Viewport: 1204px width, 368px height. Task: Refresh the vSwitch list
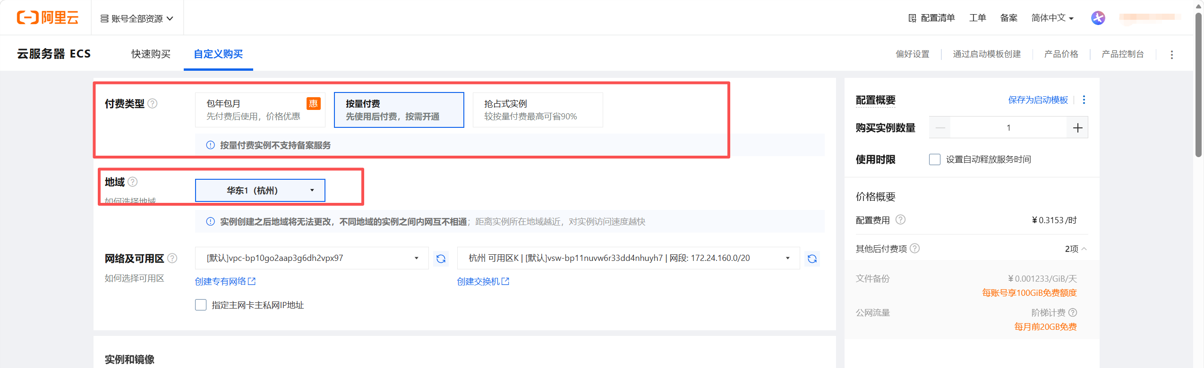click(x=812, y=259)
